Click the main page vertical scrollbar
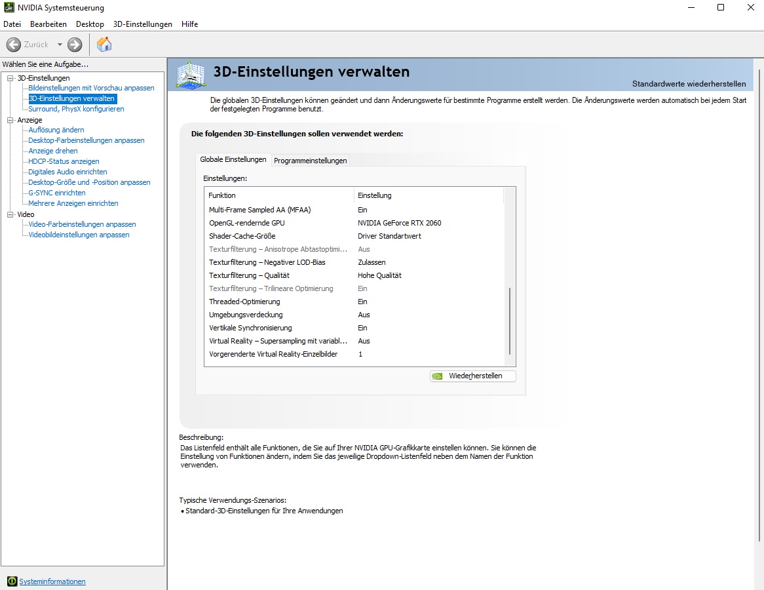 tap(759, 305)
